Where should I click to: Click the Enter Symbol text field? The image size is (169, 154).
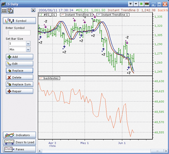tap(20, 33)
